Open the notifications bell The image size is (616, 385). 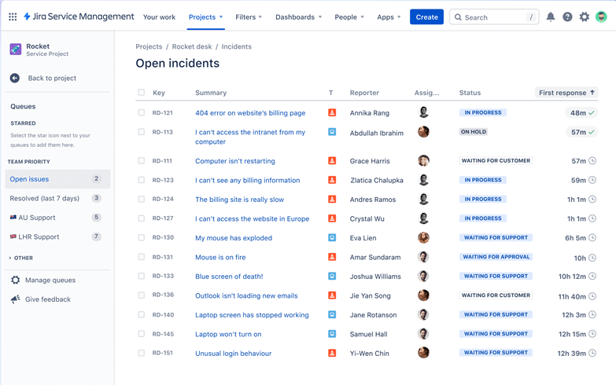(x=551, y=16)
